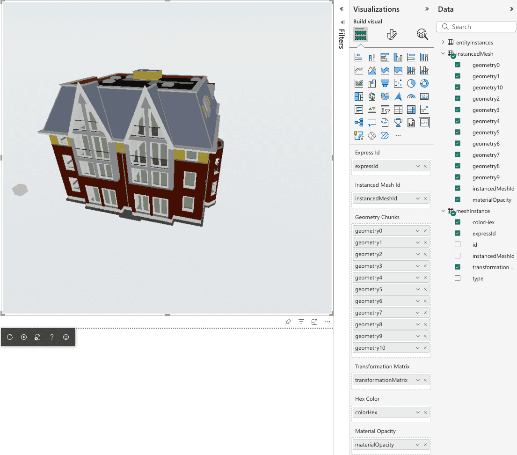Expand the entityInstances table
The width and height of the screenshot is (517, 455).
(x=443, y=43)
